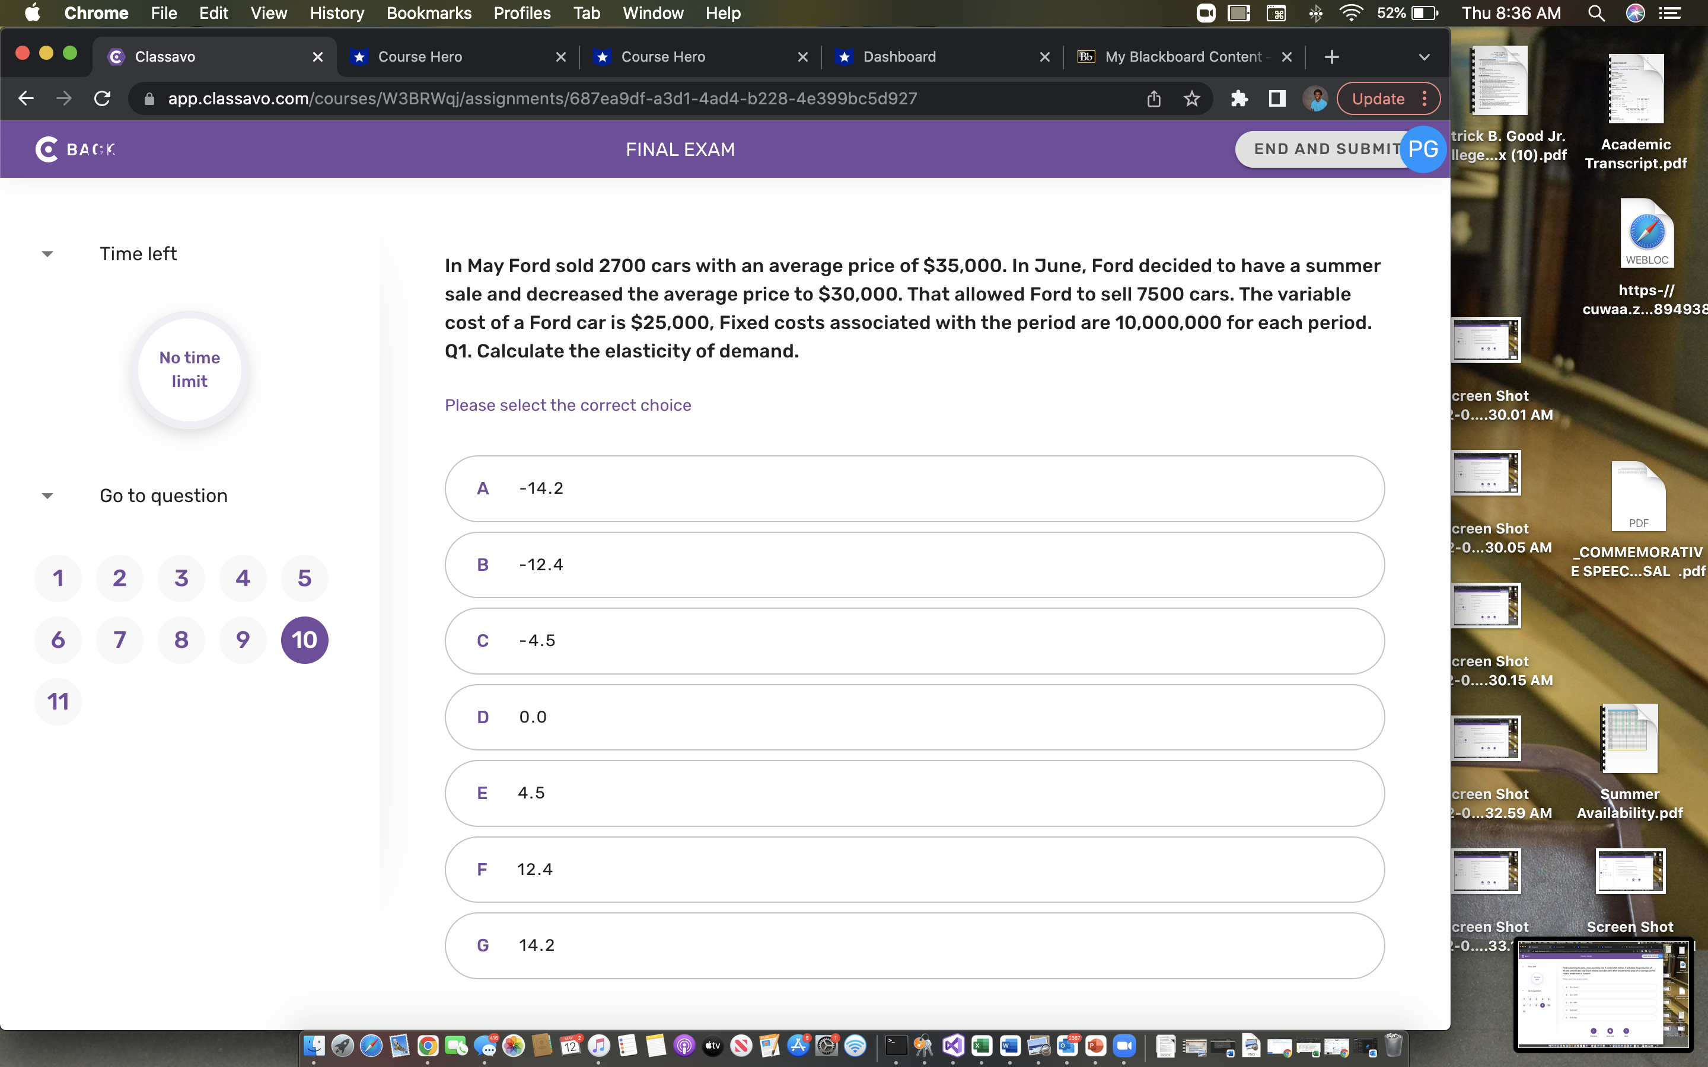Click End and Submit button
The width and height of the screenshot is (1708, 1067).
pos(1320,149)
